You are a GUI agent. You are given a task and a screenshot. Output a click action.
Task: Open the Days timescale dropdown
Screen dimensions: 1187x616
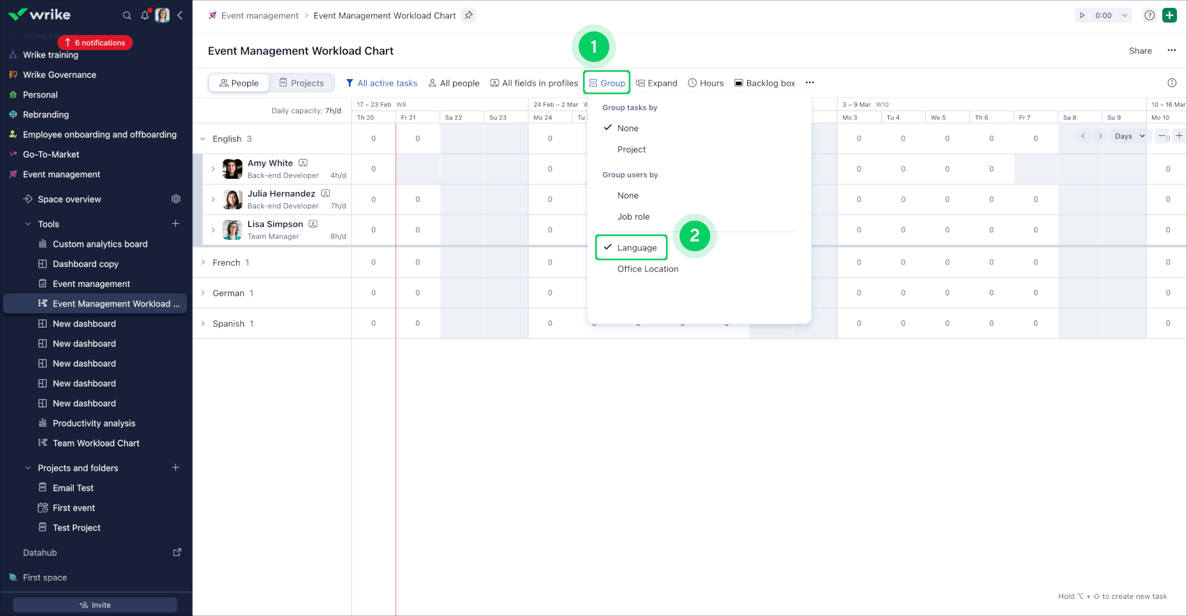[1130, 137]
